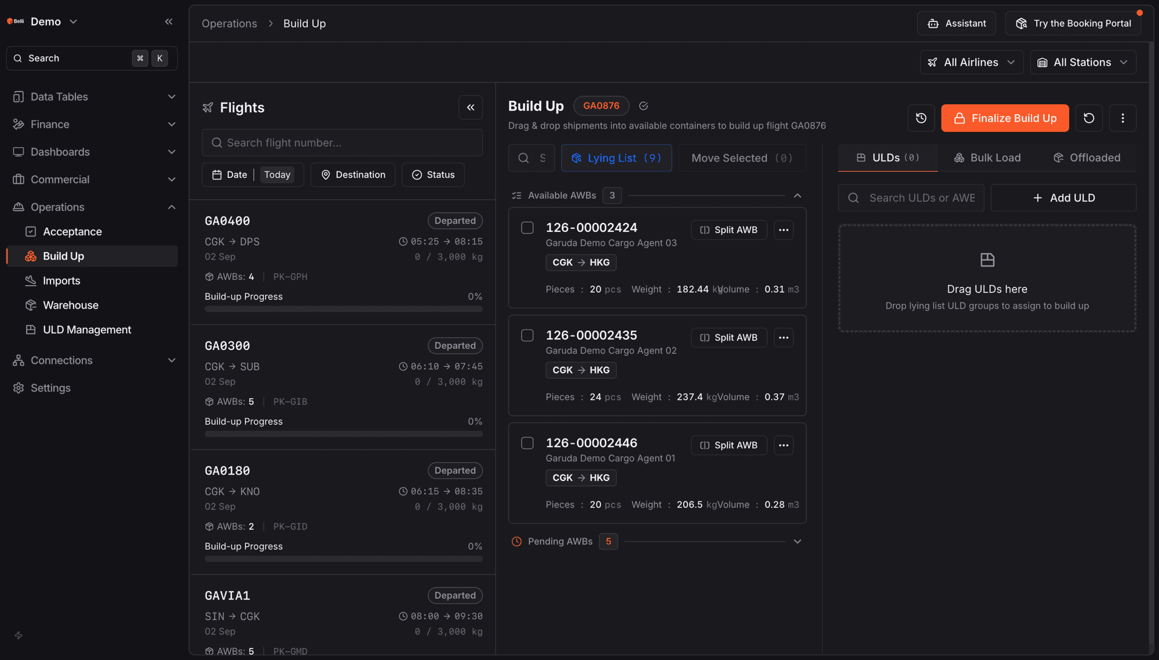Expand the Data Tables menu
Screen dimensions: 1159x660
[x=94, y=97]
